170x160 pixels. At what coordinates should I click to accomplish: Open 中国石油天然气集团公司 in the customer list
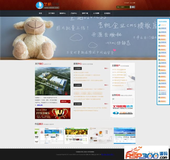tap(120, 80)
